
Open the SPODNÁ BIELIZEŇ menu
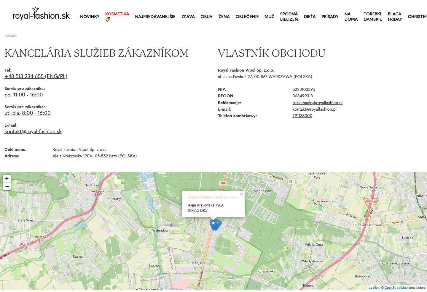[x=289, y=17]
